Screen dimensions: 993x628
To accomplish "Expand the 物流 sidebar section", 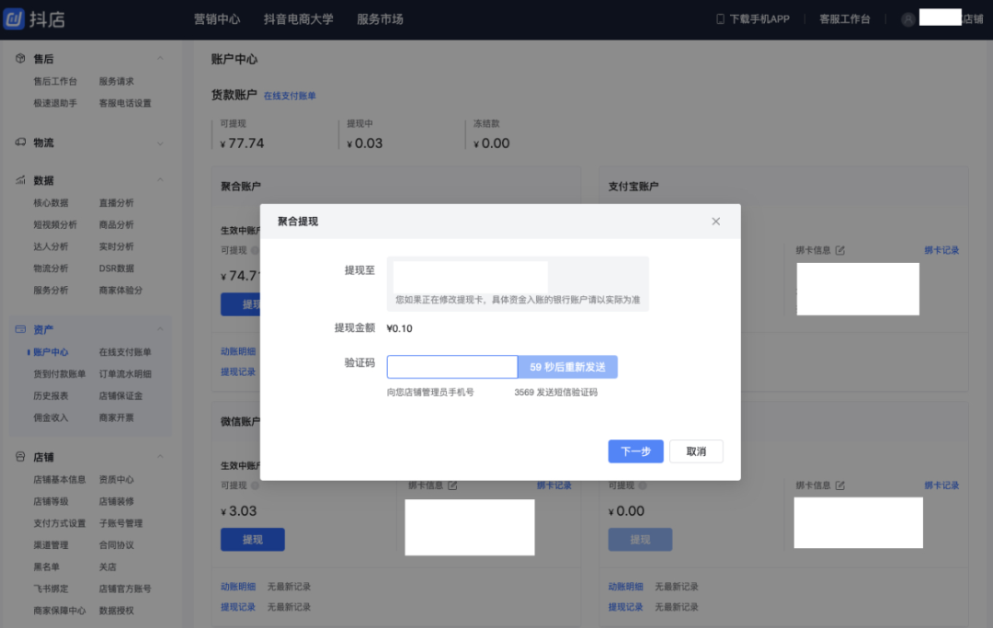I will point(160,143).
